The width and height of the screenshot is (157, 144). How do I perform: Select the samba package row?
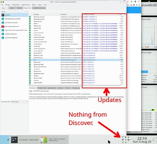click(76, 31)
